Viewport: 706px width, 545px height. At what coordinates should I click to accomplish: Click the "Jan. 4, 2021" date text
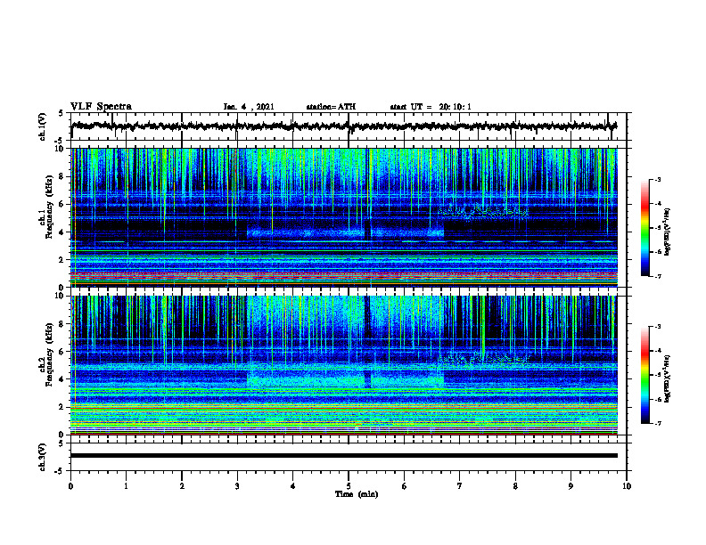point(249,107)
